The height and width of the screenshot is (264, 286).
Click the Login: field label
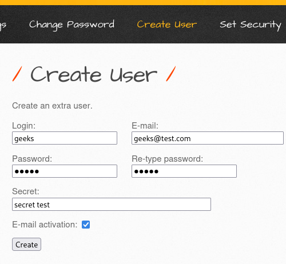[x=24, y=126]
